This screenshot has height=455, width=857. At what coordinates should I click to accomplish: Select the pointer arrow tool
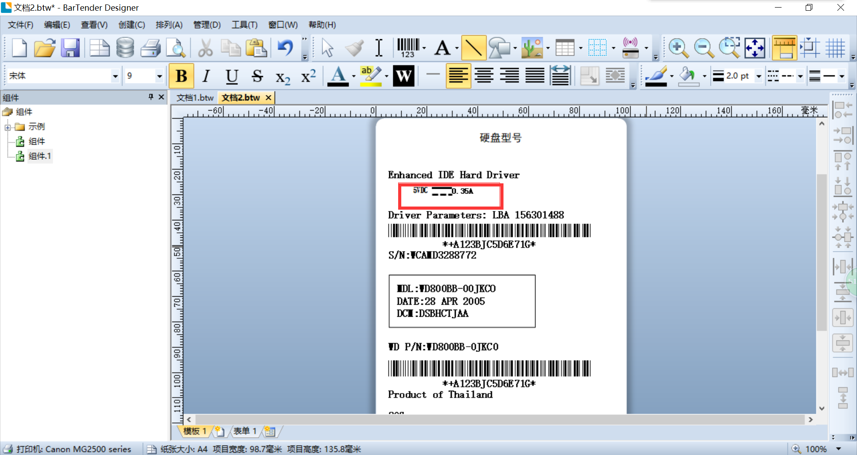(327, 48)
